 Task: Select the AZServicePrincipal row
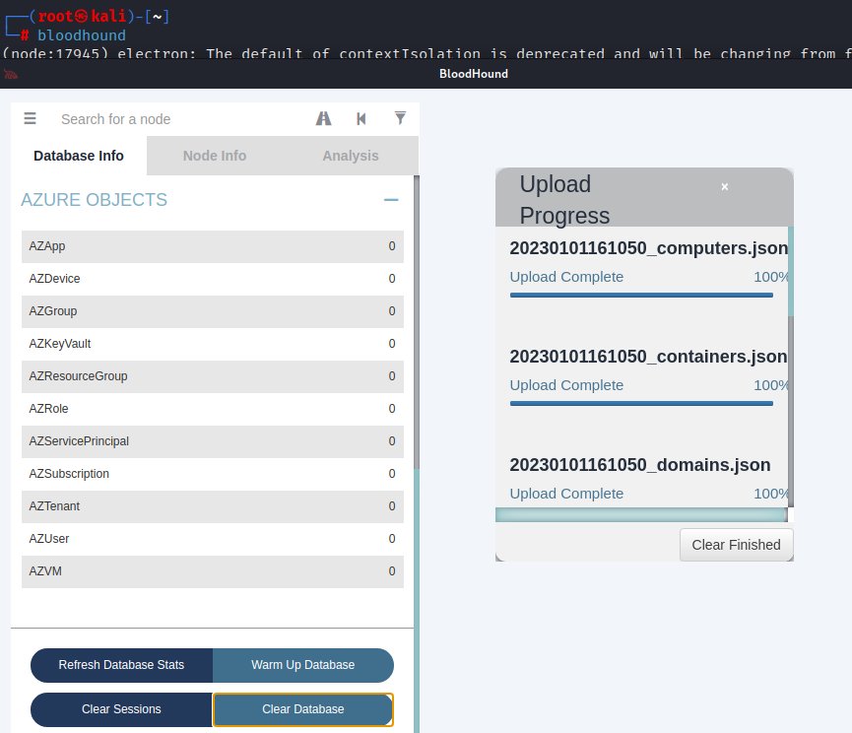click(213, 441)
